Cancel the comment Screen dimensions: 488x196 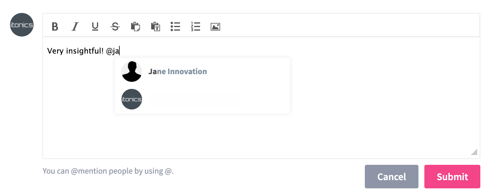pos(391,177)
